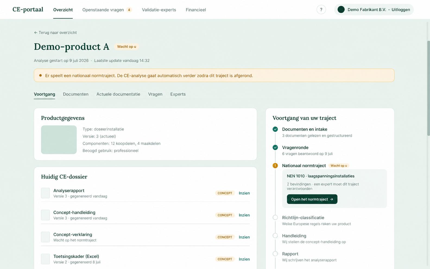Click the Huidig CE-dossier section heading
The width and height of the screenshot is (430, 269).
pyautogui.click(x=64, y=177)
